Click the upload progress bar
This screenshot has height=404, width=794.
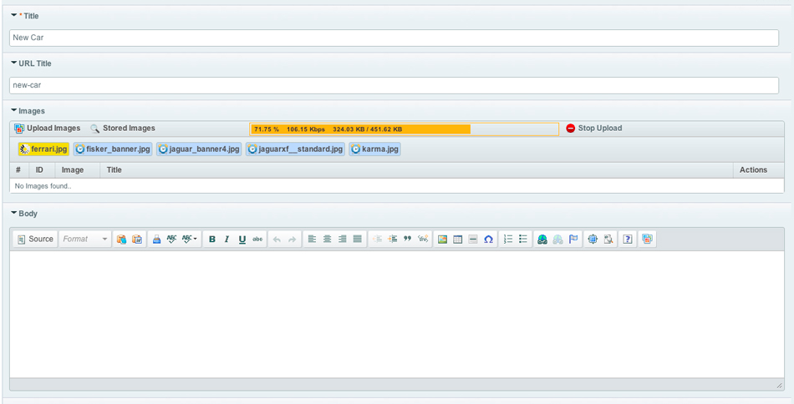[404, 129]
